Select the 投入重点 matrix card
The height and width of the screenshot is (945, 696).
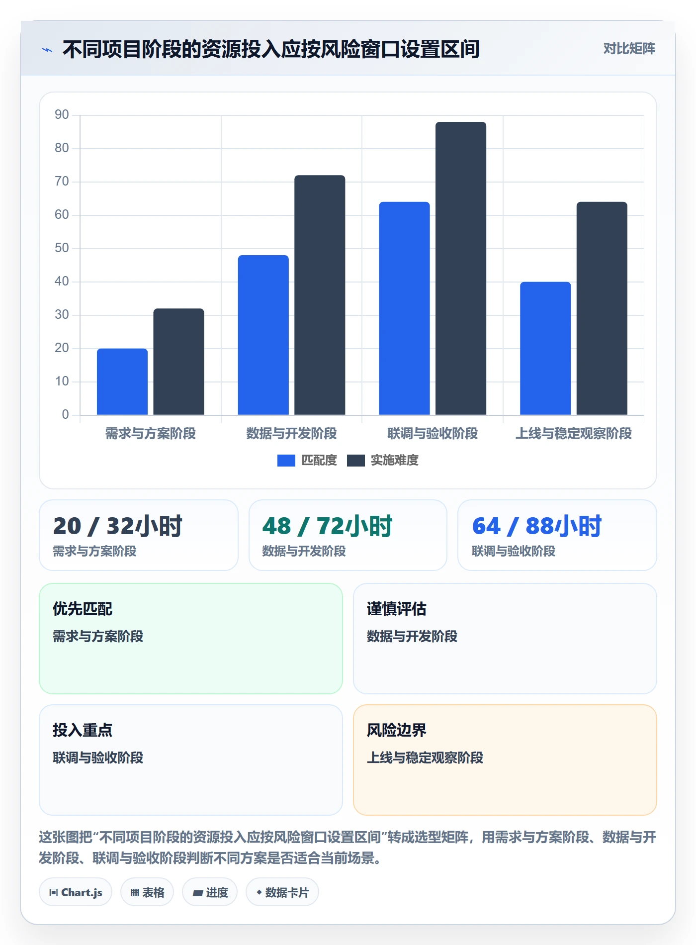(x=191, y=760)
